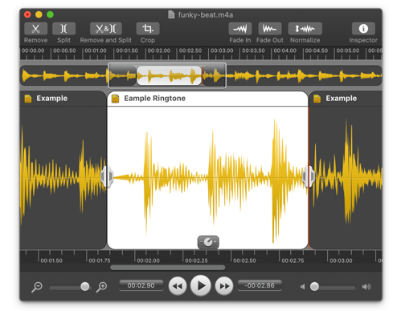Click the Inspector label
This screenshot has height=311, width=401.
point(363,40)
